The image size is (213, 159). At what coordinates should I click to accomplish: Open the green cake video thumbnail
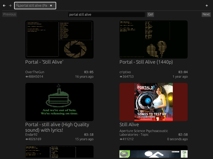click(59, 102)
